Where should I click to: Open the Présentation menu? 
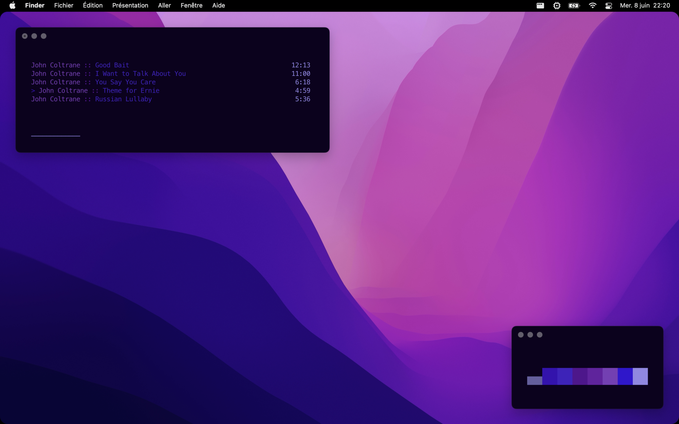click(x=130, y=5)
